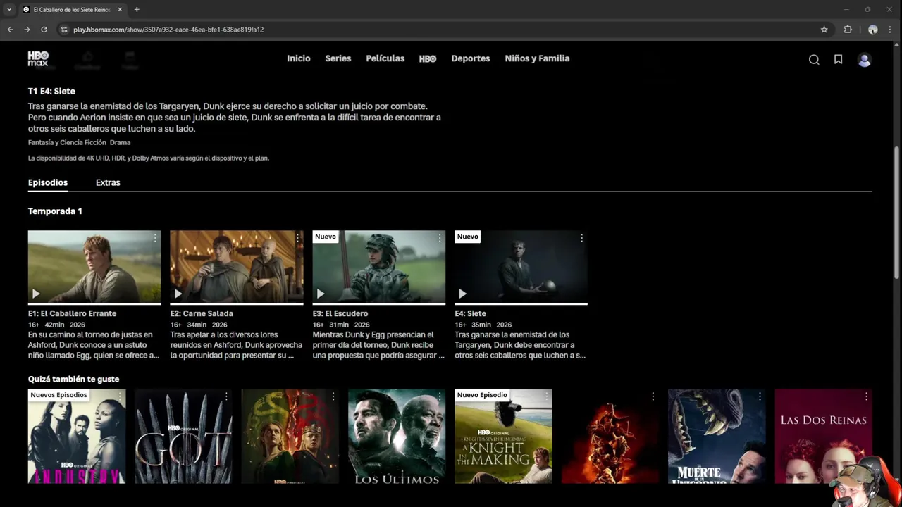
Task: Open Deportes navigation item
Action: pyautogui.click(x=471, y=58)
